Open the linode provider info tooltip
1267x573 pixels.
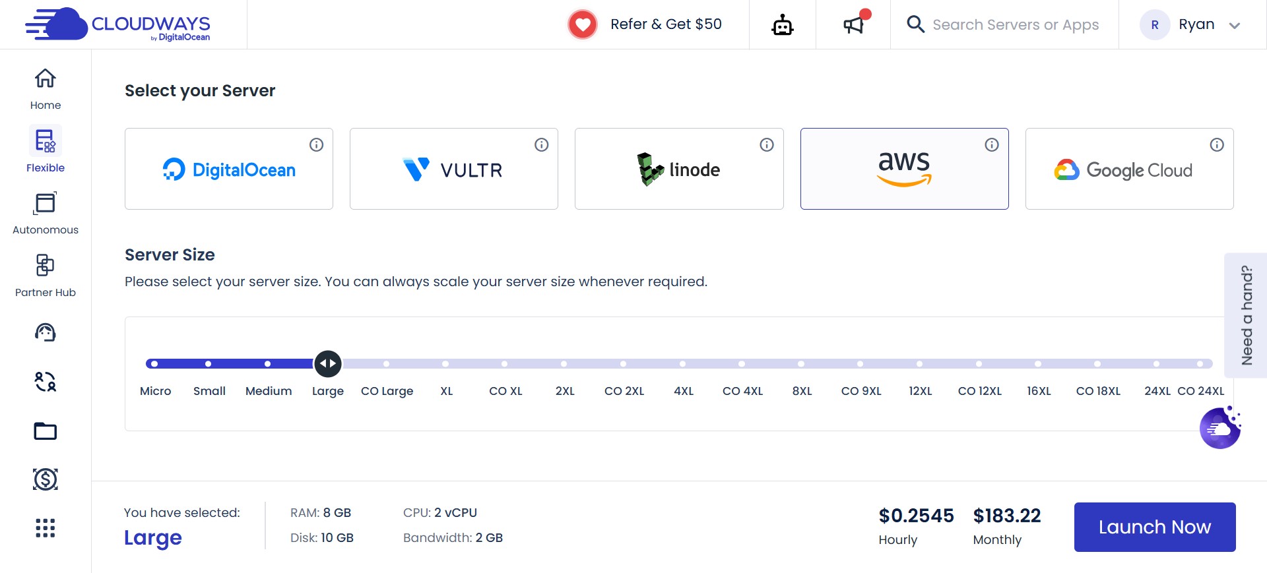tap(766, 144)
